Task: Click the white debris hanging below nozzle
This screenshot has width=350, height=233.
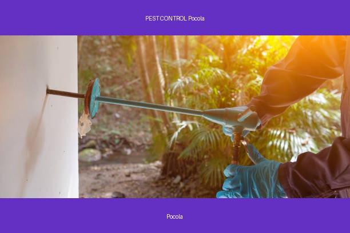Action: point(85,124)
